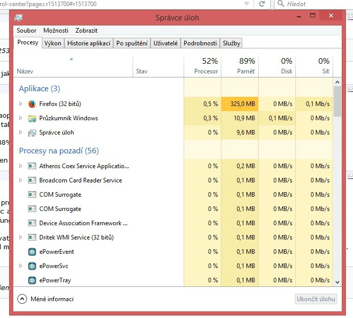Image resolution: width=353 pixels, height=318 pixels.
Task: Open the Zobrazit menu
Action: pos(86,31)
